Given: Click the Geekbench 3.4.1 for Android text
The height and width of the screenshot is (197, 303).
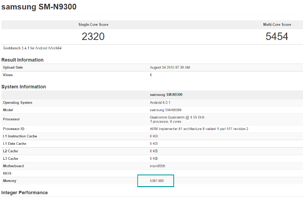Looking at the screenshot, I should pos(32,48).
